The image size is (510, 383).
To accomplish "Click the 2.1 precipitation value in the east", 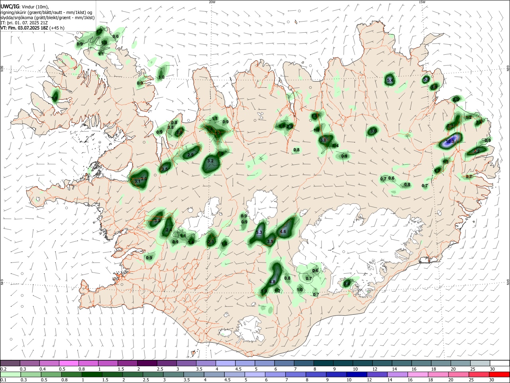I will [450, 126].
